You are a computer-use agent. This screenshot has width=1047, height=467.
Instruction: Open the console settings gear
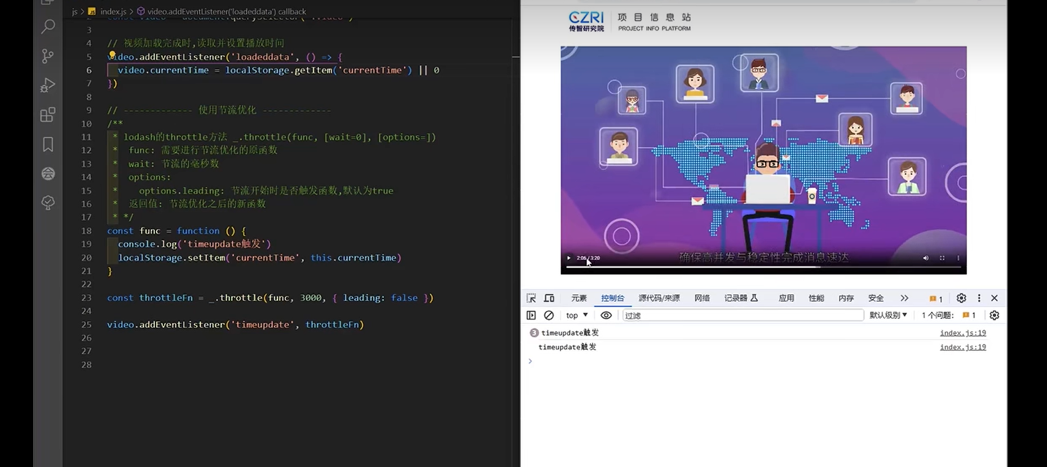[994, 315]
